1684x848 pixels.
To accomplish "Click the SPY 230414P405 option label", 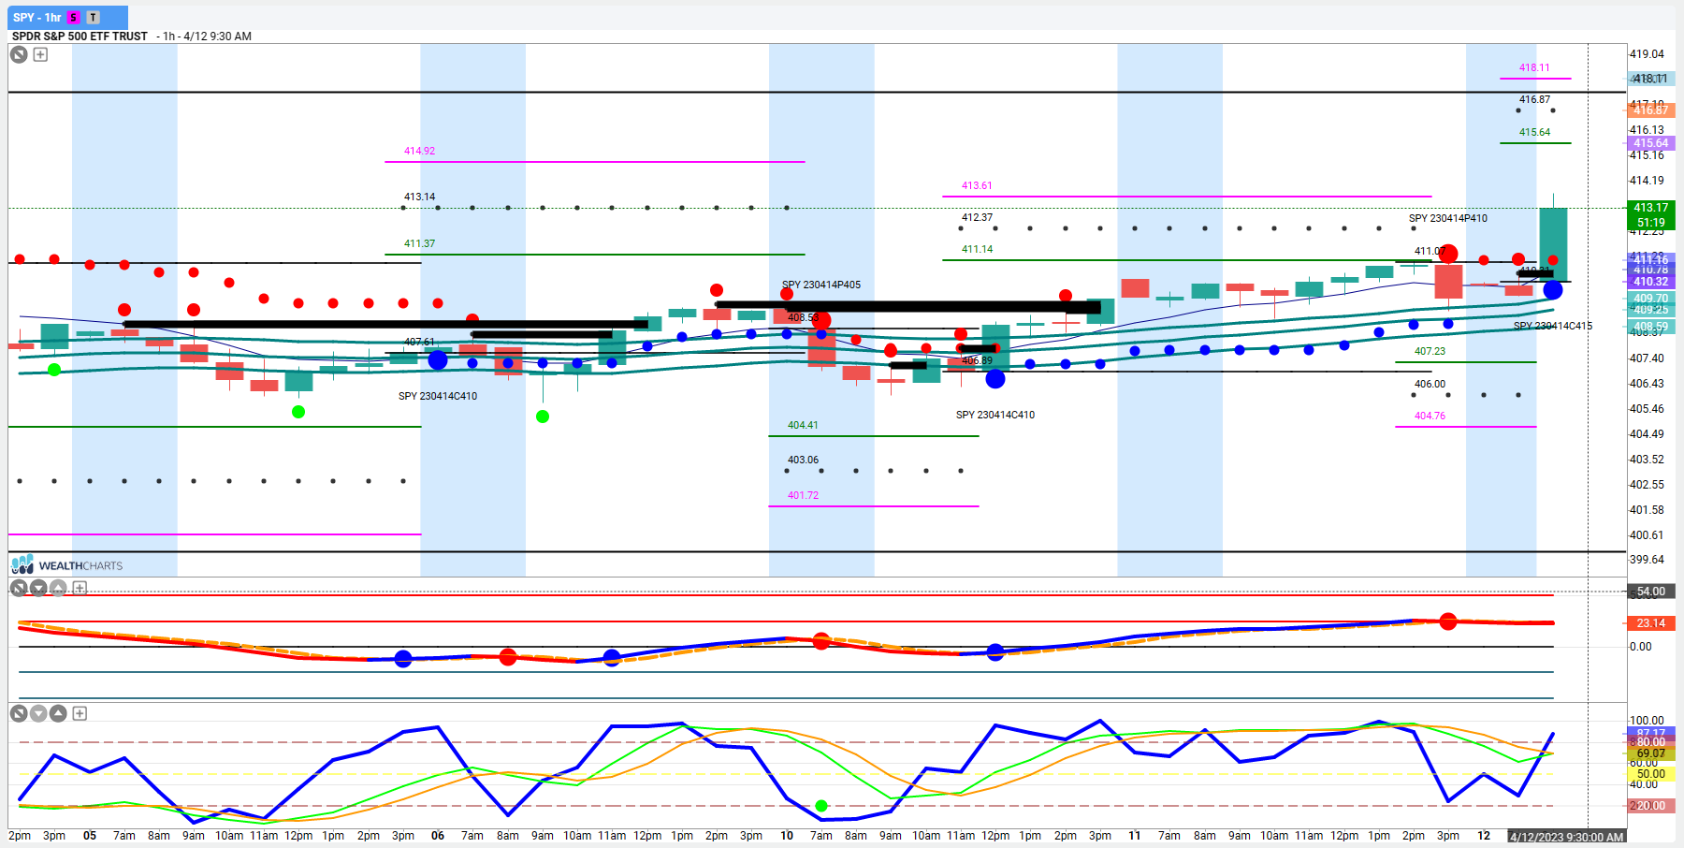I will pyautogui.click(x=821, y=285).
